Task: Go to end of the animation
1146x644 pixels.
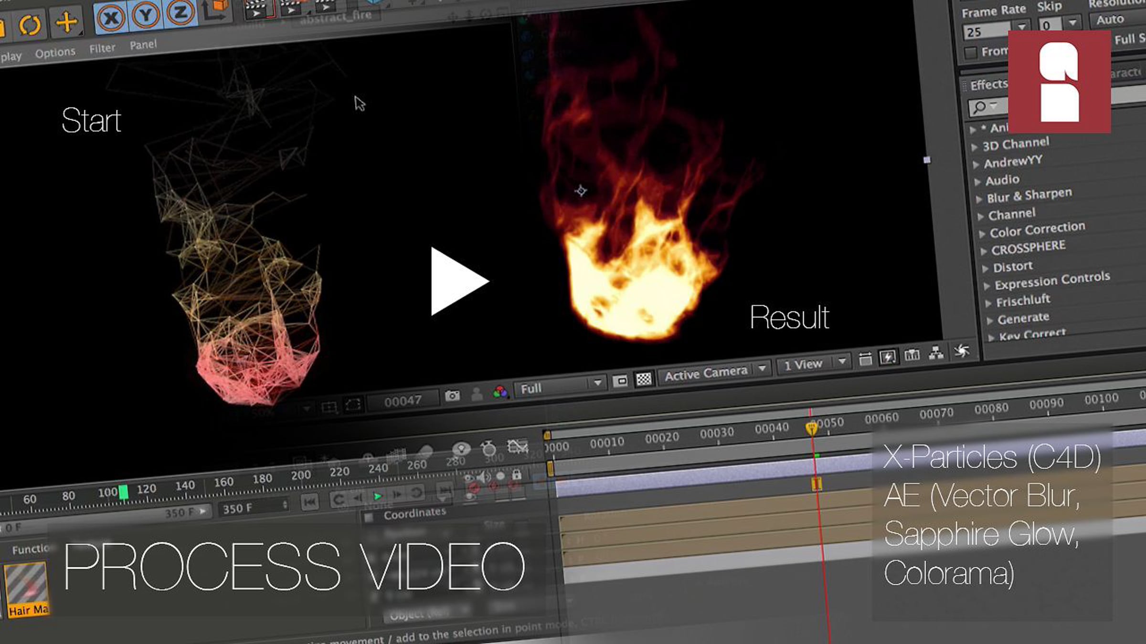Action: tap(445, 490)
